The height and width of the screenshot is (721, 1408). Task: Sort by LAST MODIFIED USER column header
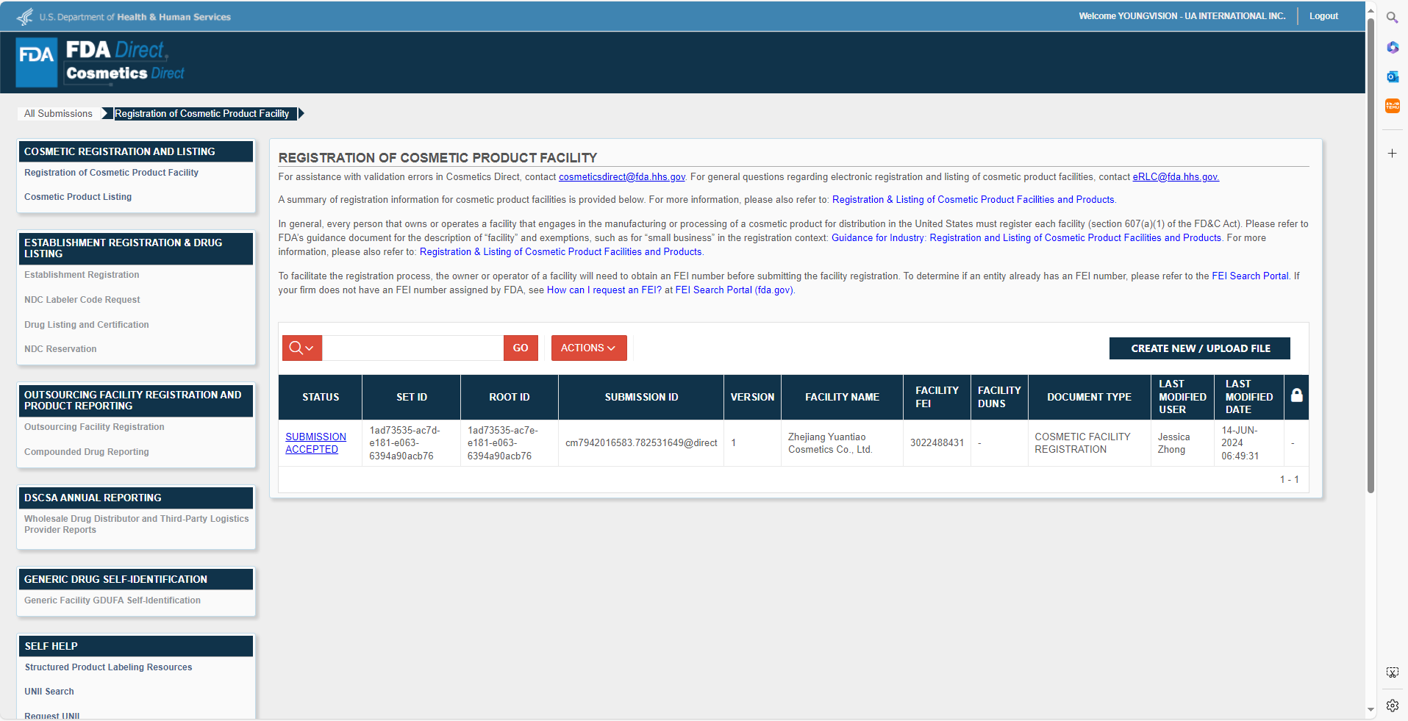coord(1182,398)
